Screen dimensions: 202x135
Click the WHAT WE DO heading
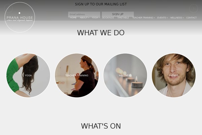coord(101,33)
